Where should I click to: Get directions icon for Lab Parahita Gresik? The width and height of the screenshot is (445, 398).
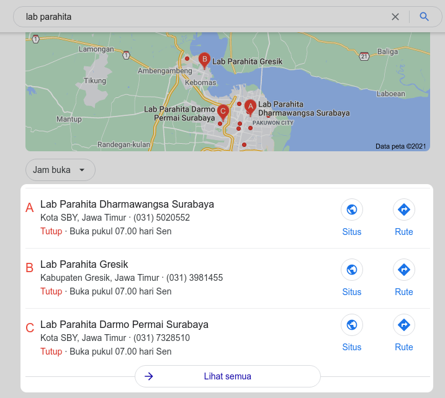pyautogui.click(x=404, y=270)
